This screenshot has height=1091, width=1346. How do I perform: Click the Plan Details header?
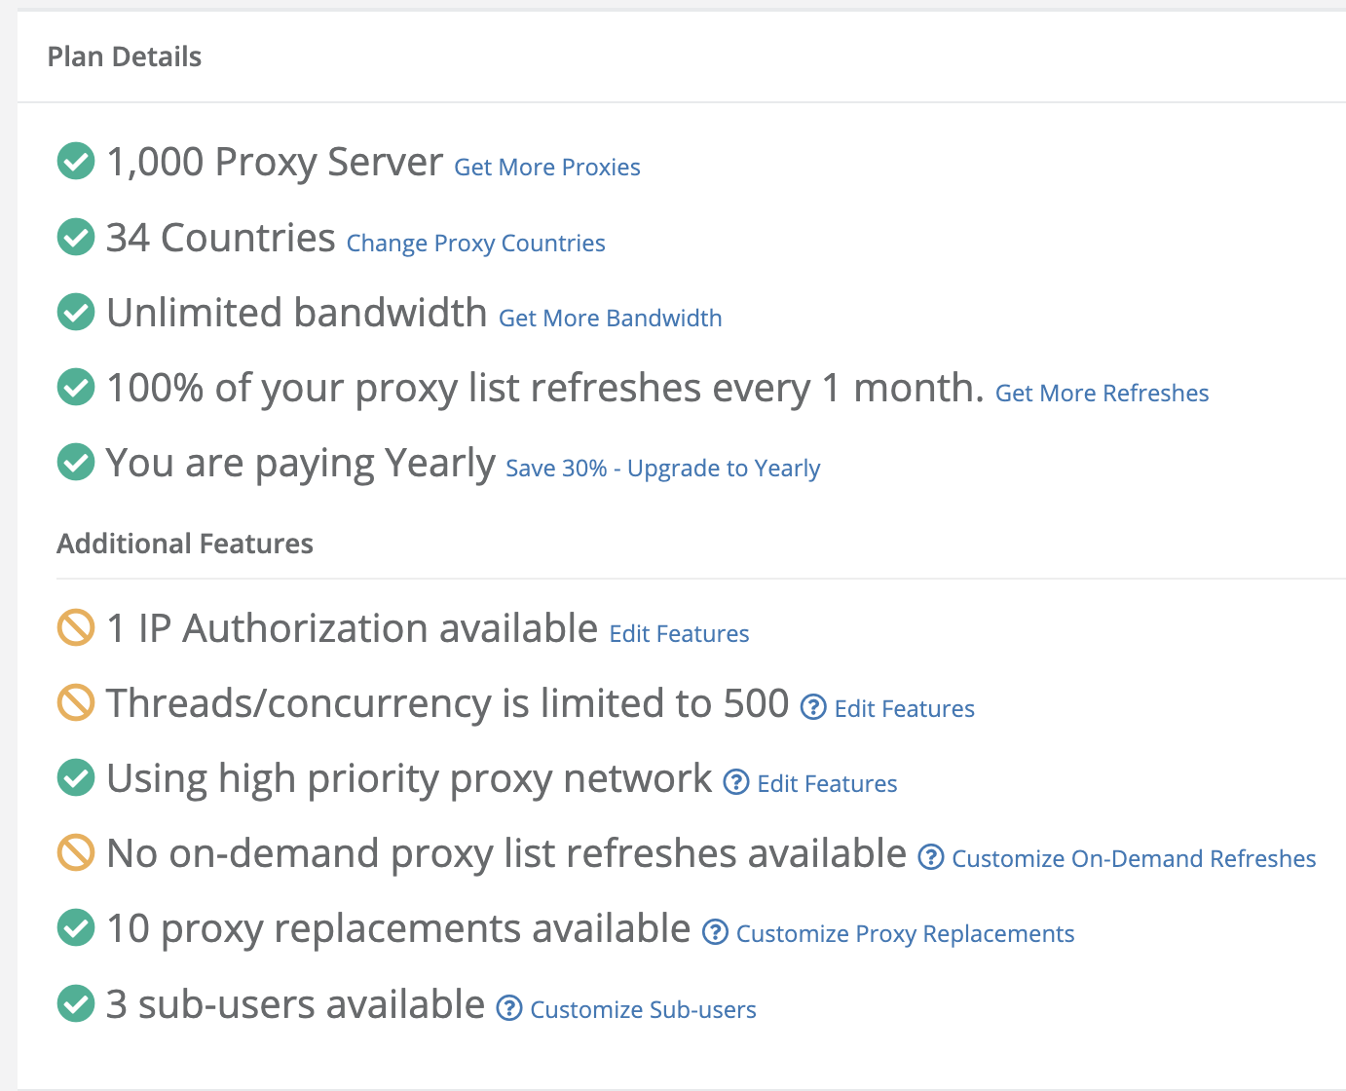124,56
